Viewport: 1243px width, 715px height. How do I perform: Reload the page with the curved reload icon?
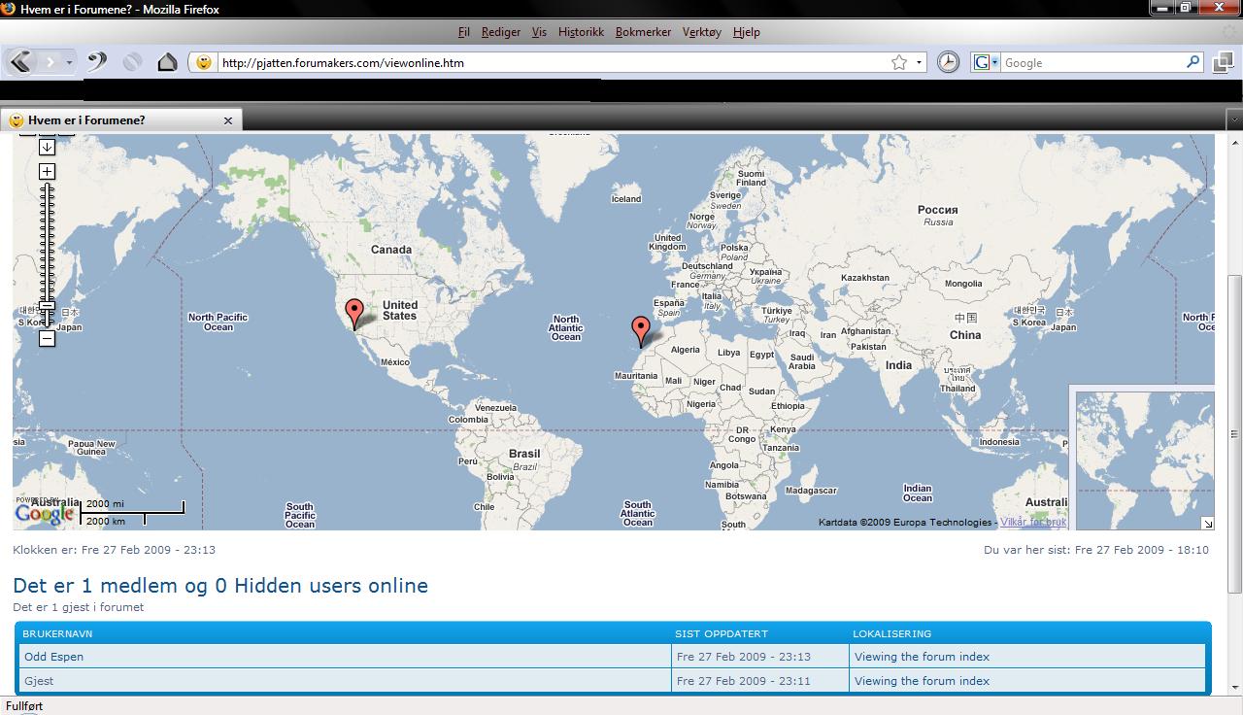click(96, 62)
